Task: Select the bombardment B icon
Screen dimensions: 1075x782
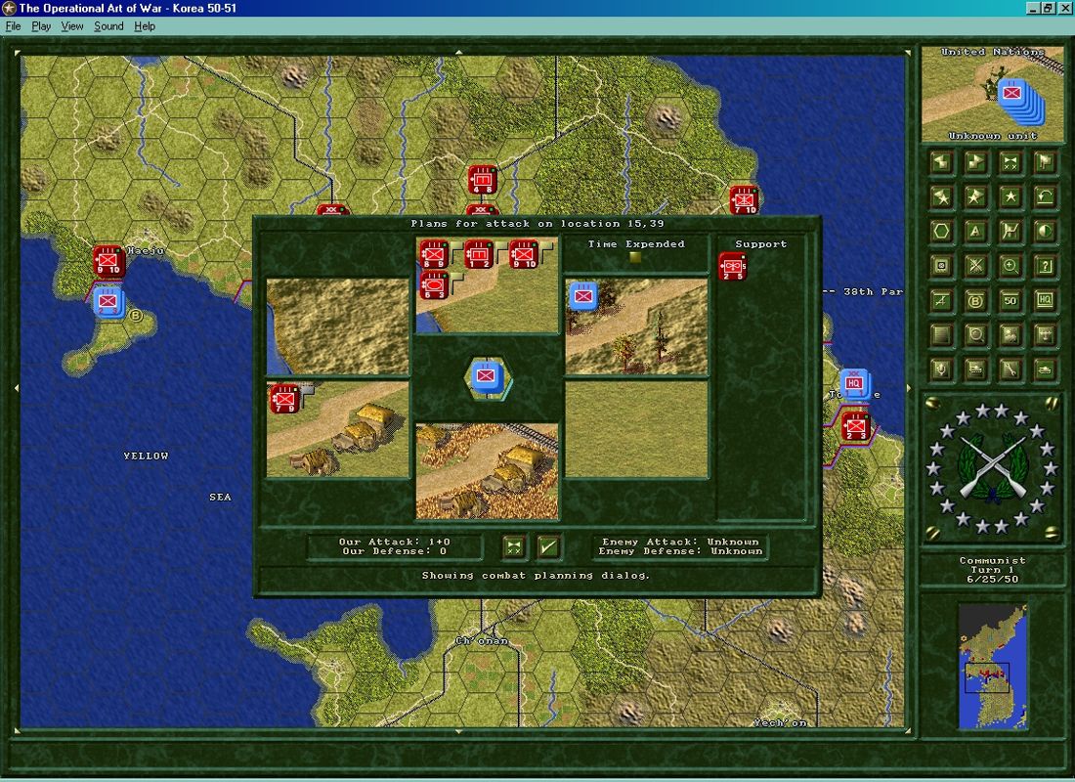Action: point(974,299)
